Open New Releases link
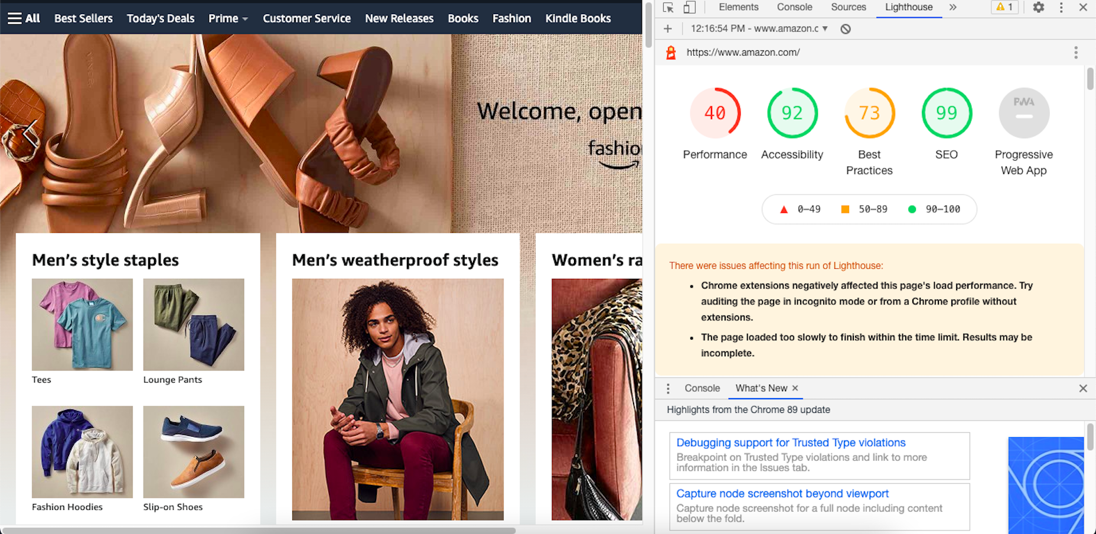The height and width of the screenshot is (534, 1096). click(x=399, y=18)
